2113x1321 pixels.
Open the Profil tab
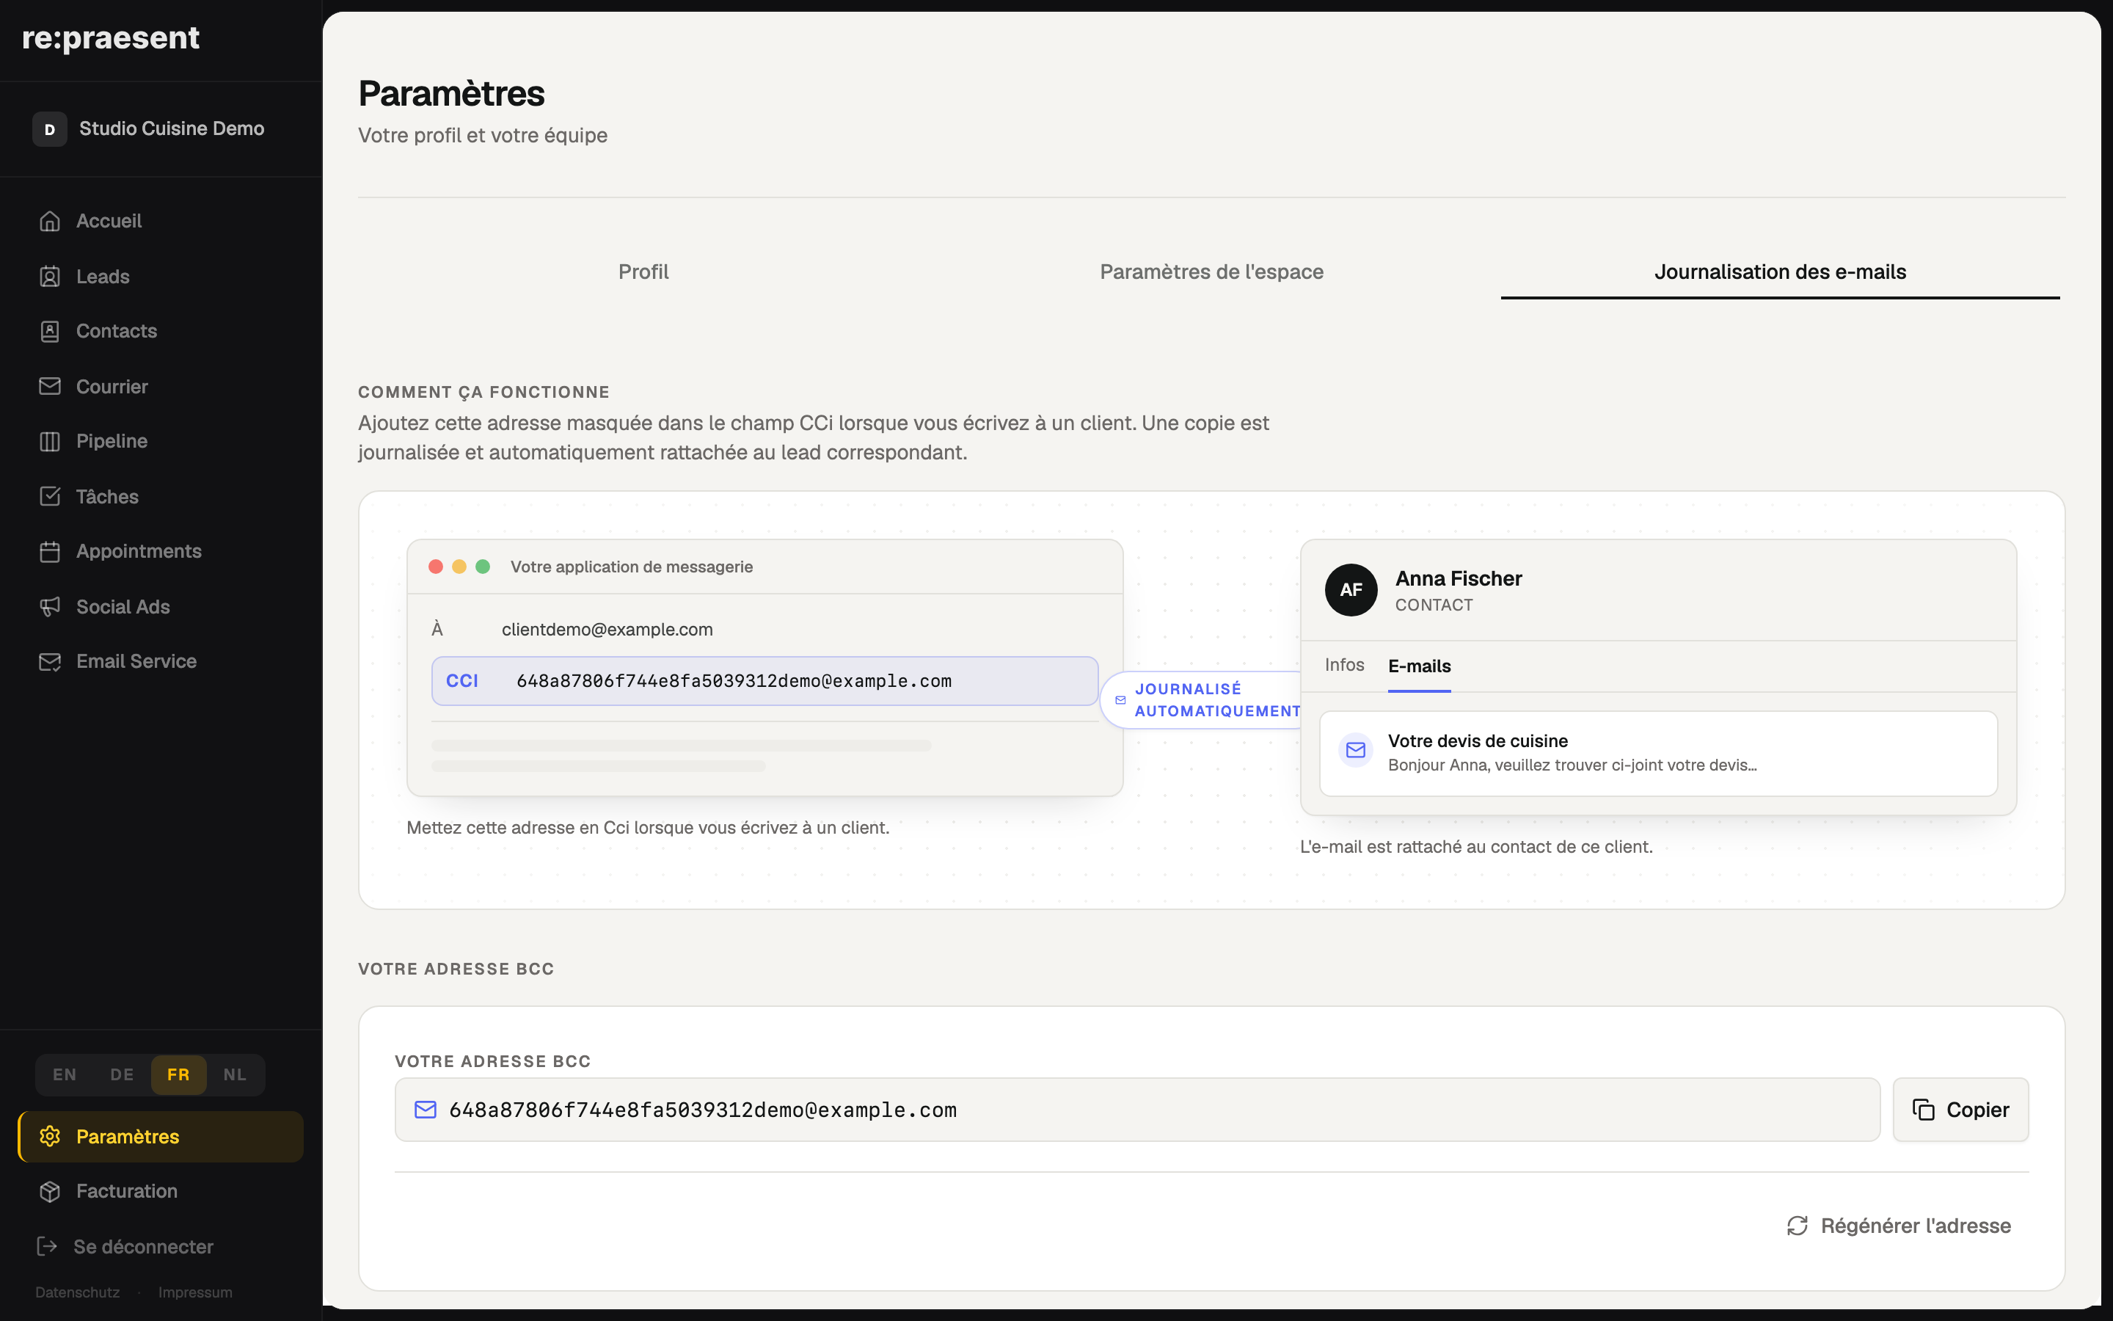pyautogui.click(x=643, y=272)
